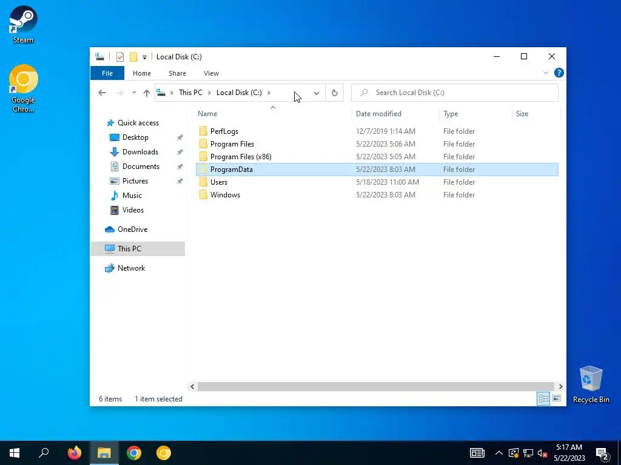Open the Google Chrome Canary desktop shortcut
The height and width of the screenshot is (465, 621).
[x=23, y=88]
